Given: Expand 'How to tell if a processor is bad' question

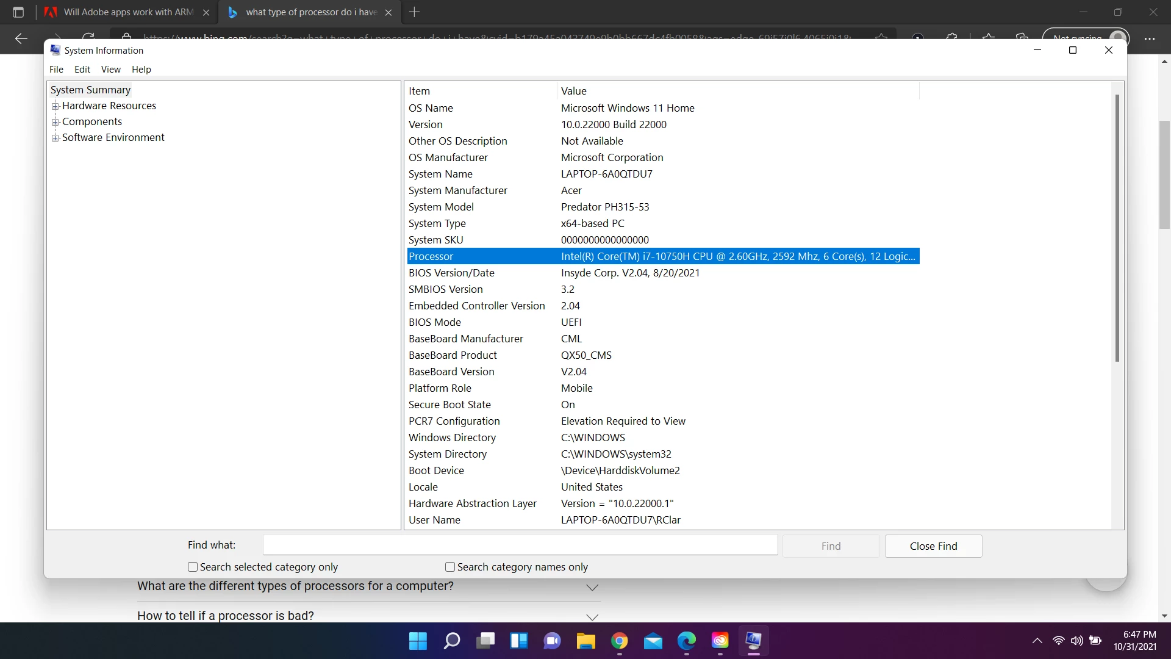Looking at the screenshot, I should [368, 615].
